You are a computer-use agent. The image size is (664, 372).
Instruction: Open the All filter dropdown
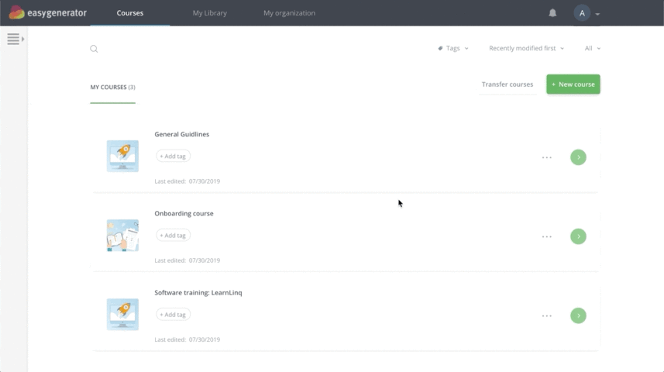pos(593,48)
